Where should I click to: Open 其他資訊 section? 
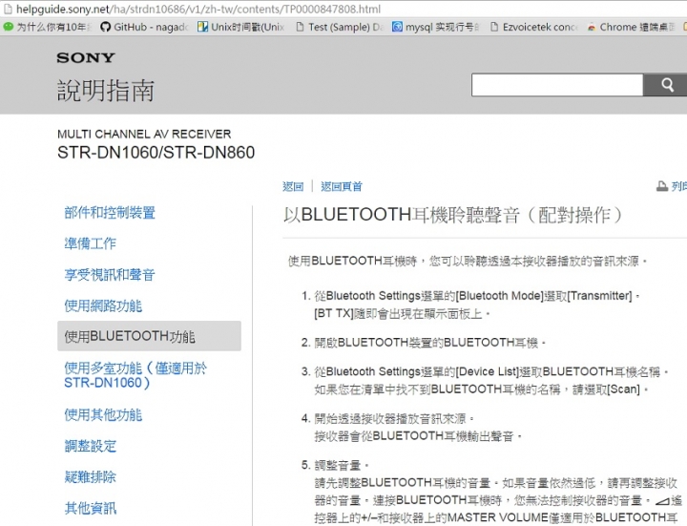pyautogui.click(x=91, y=508)
